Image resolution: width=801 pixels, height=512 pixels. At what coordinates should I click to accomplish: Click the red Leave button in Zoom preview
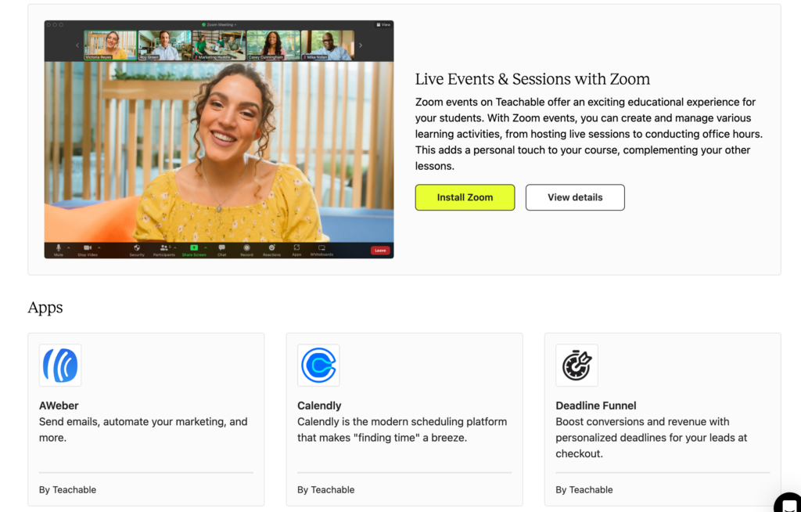pos(380,251)
